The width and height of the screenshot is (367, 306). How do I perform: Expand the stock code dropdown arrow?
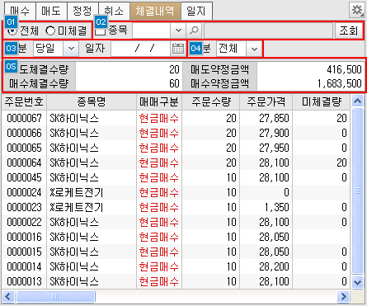coord(178,31)
